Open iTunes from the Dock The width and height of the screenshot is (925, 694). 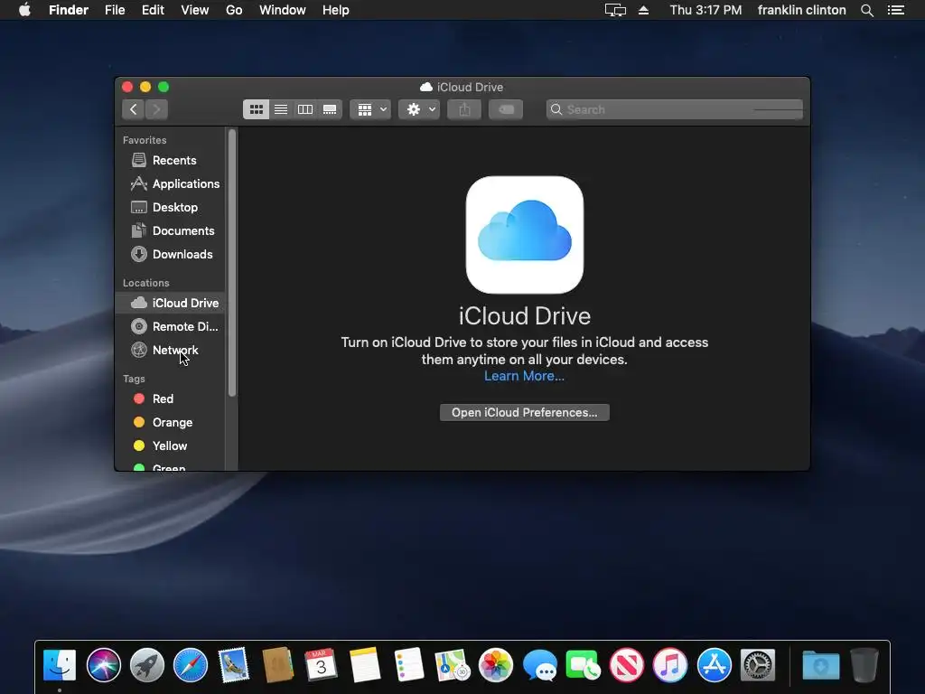point(670,665)
